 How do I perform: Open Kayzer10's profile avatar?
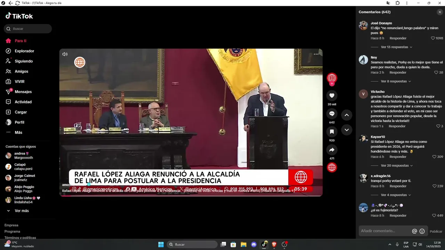pos(363,139)
